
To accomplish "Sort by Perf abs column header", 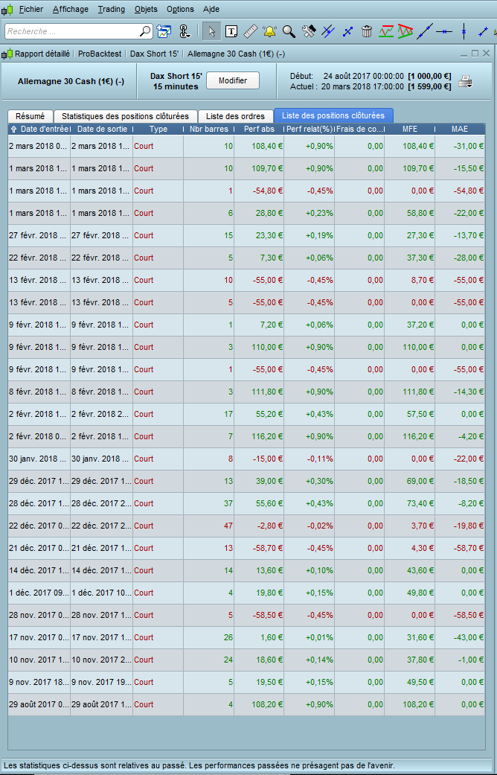I will (258, 129).
